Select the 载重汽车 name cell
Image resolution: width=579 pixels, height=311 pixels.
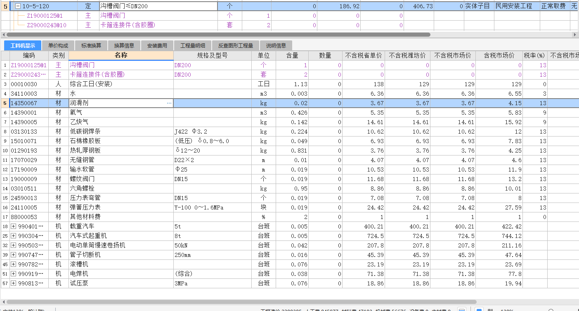(121, 226)
